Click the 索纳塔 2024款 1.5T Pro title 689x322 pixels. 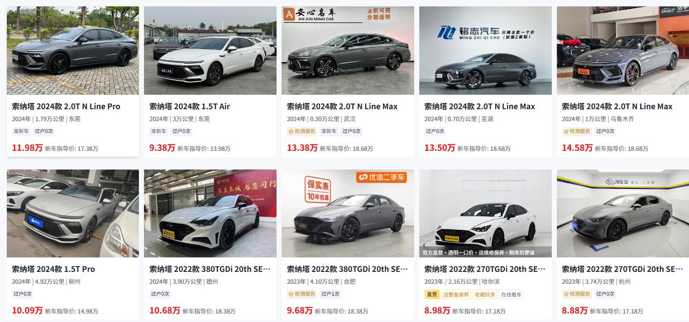coord(53,269)
